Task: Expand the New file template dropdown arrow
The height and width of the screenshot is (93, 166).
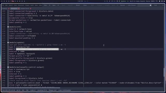Action: [50, 5]
